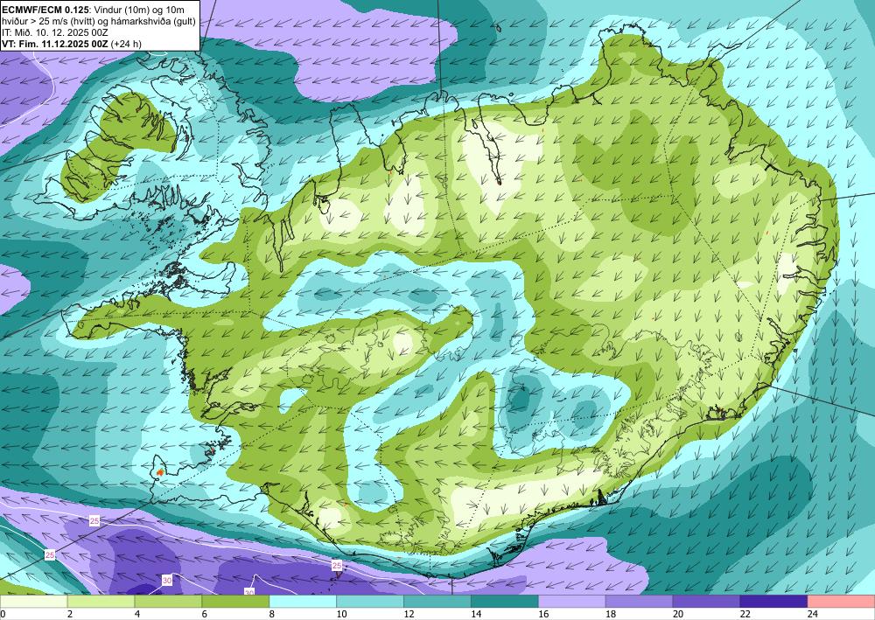Click the legend scale value "10"

[341, 614]
